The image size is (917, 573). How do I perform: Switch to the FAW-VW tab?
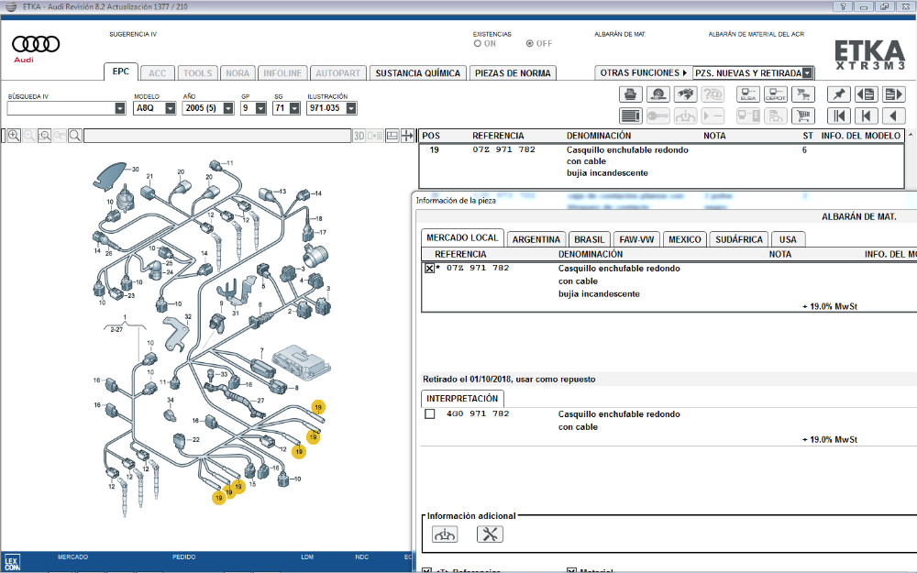point(637,239)
